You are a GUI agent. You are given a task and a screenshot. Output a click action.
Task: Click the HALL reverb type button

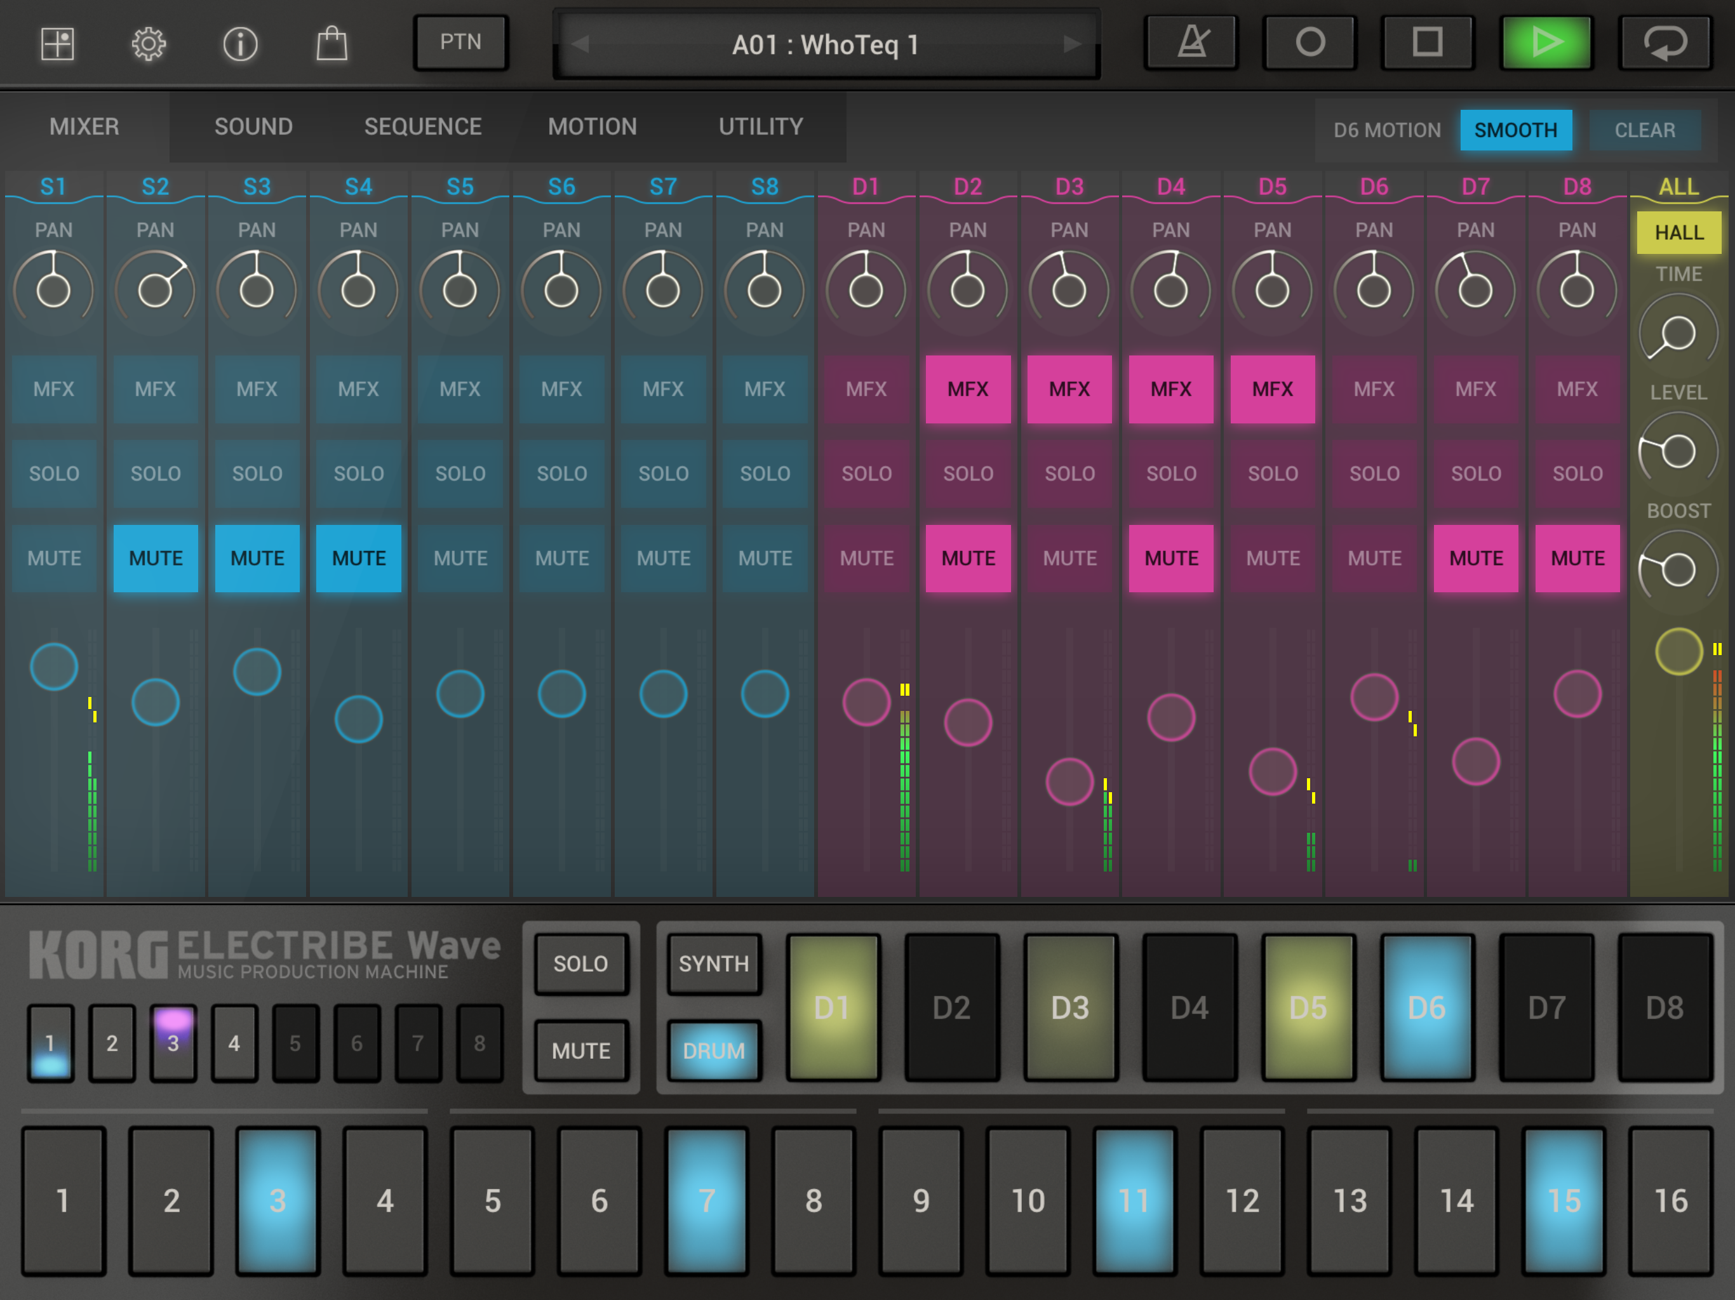[1679, 233]
